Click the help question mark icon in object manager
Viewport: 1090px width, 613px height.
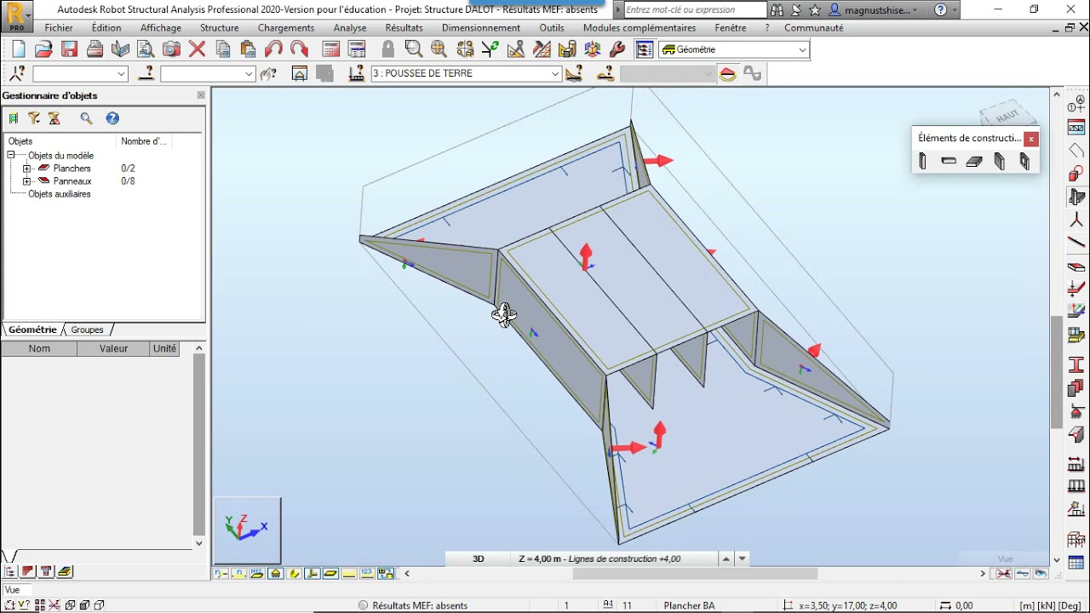click(112, 118)
